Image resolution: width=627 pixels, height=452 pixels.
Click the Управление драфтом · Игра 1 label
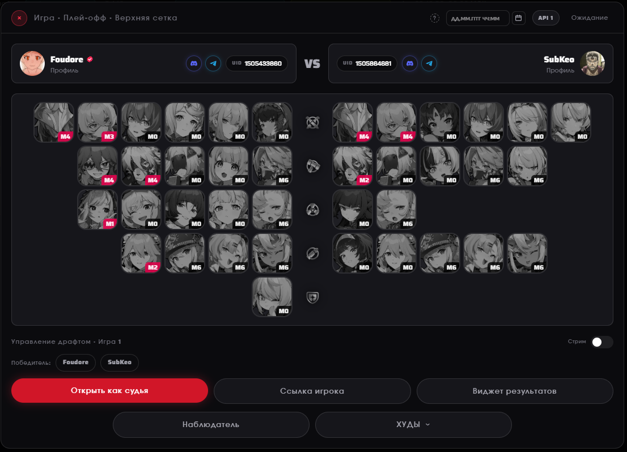(x=66, y=342)
